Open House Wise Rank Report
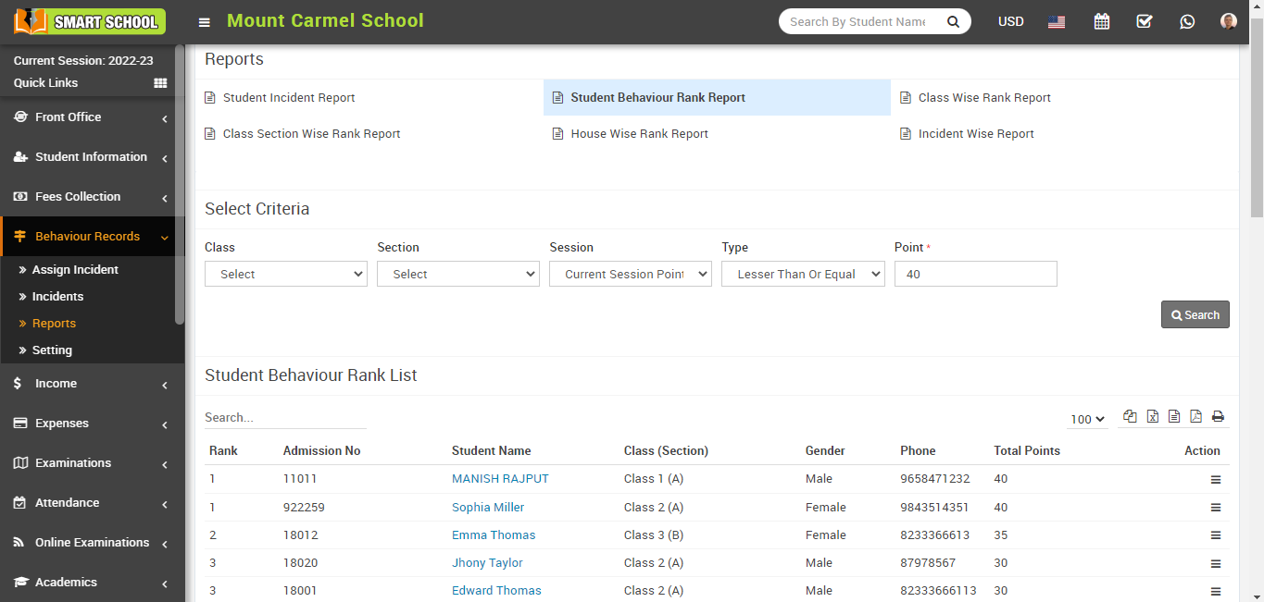The width and height of the screenshot is (1264, 602). [639, 134]
